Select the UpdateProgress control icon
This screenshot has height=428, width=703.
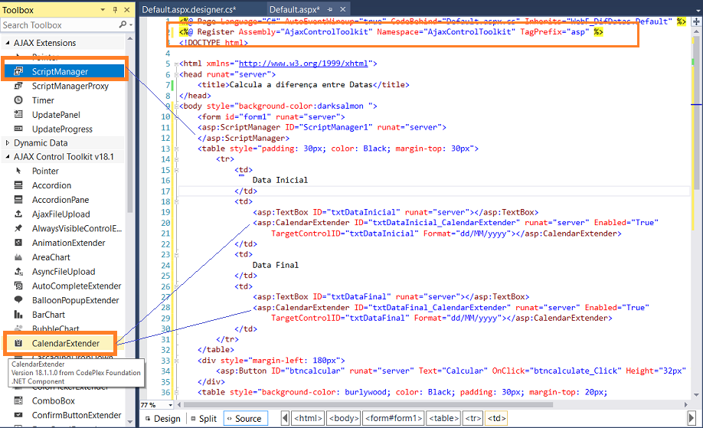click(x=18, y=129)
